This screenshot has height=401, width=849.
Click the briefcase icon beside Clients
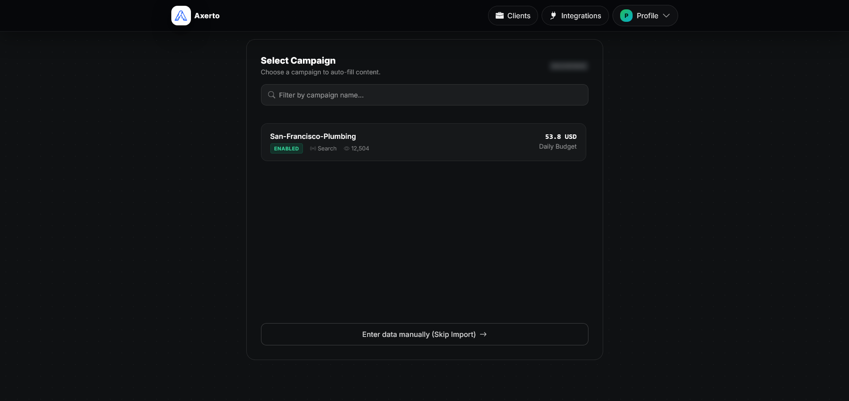pyautogui.click(x=500, y=16)
